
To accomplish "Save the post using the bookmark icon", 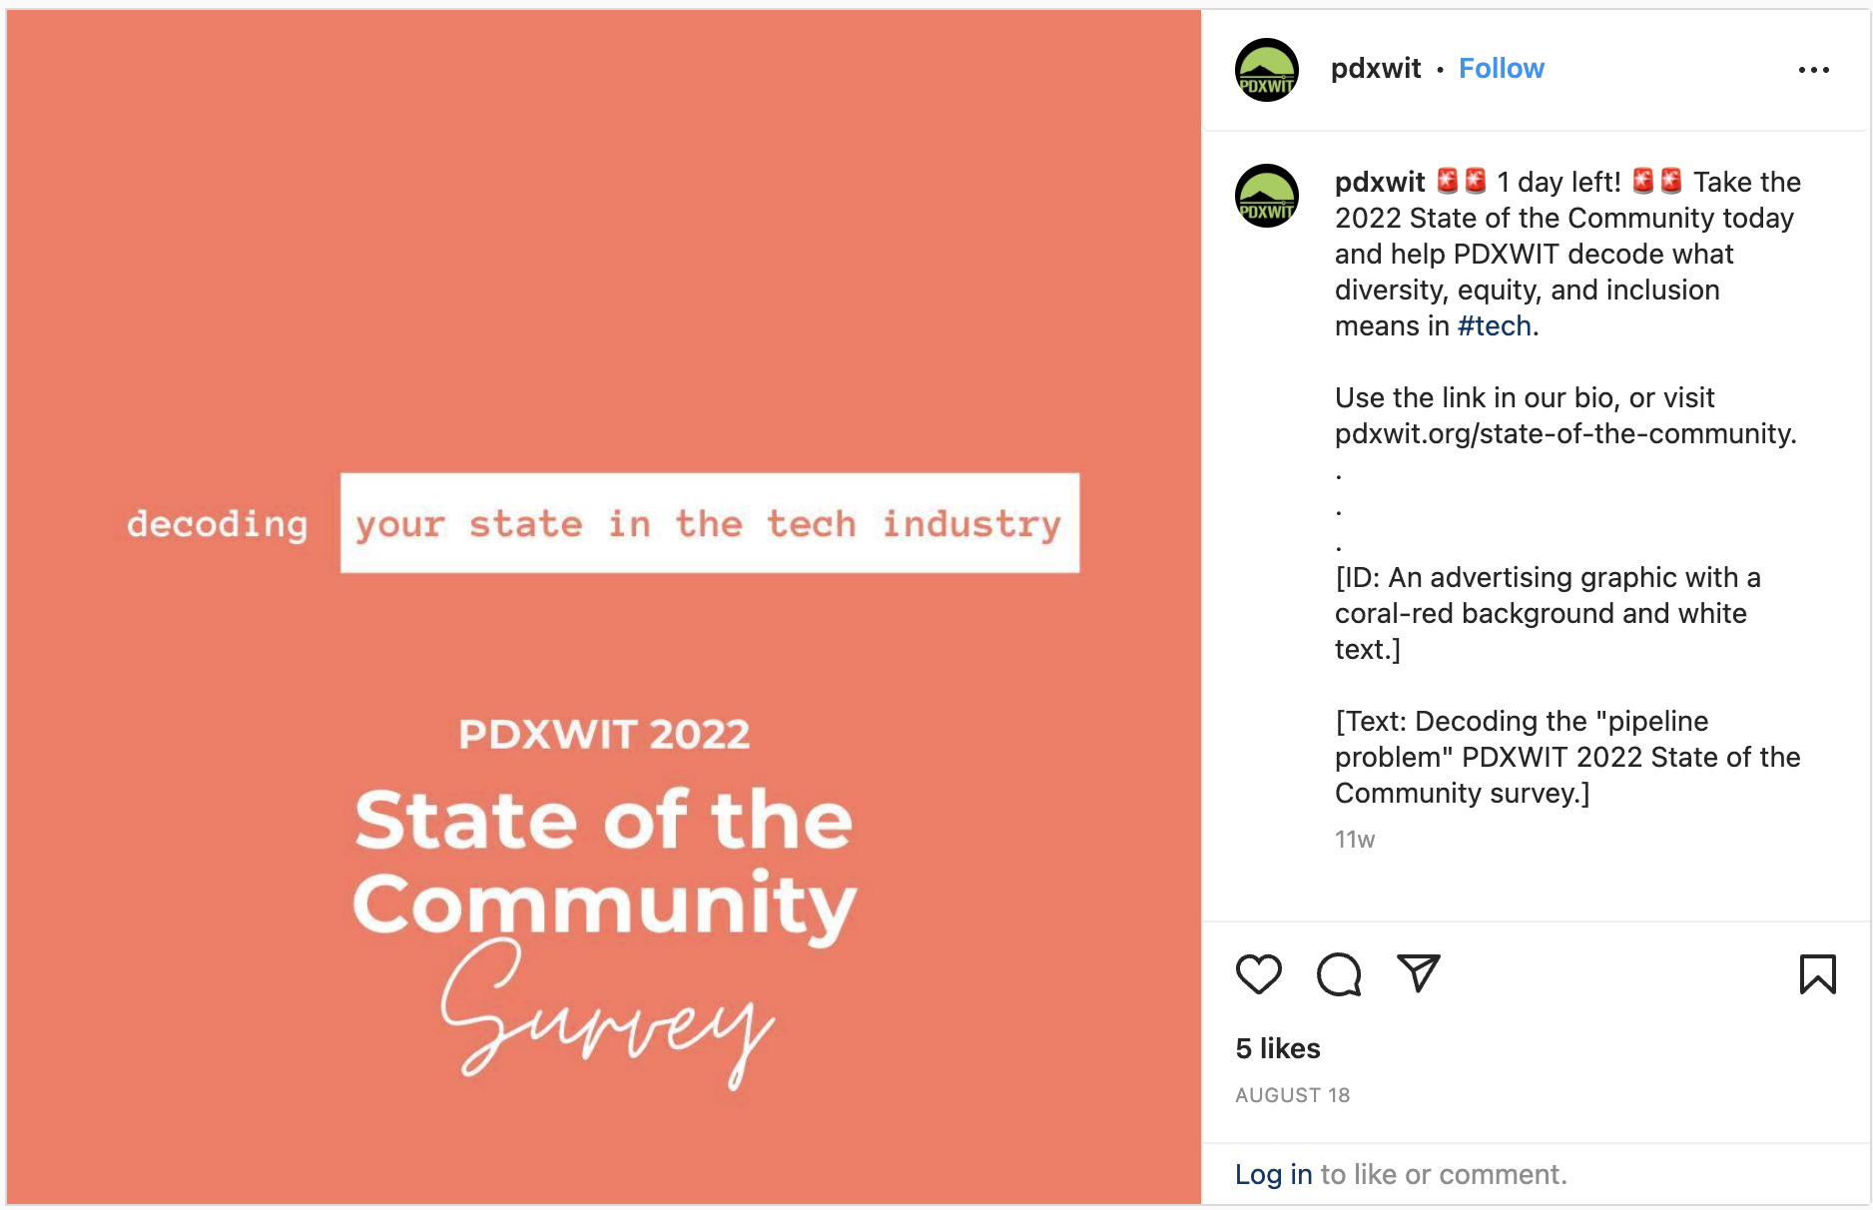I will pyautogui.click(x=1817, y=974).
